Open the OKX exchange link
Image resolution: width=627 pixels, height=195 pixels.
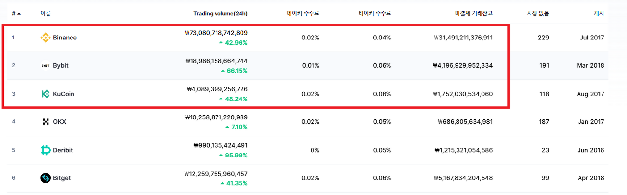coord(59,122)
